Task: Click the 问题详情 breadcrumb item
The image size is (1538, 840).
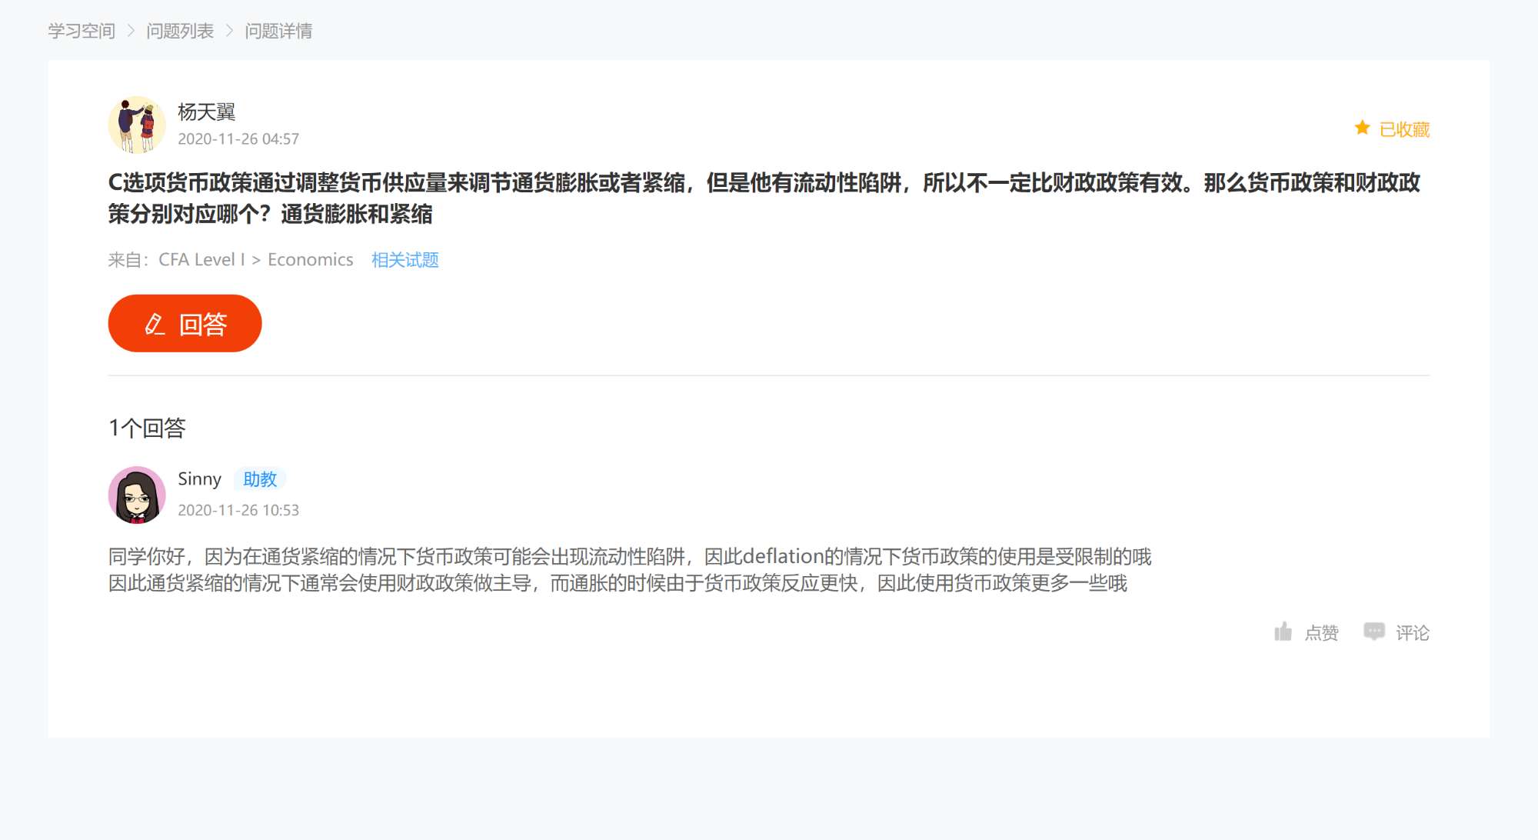Action: [x=278, y=31]
